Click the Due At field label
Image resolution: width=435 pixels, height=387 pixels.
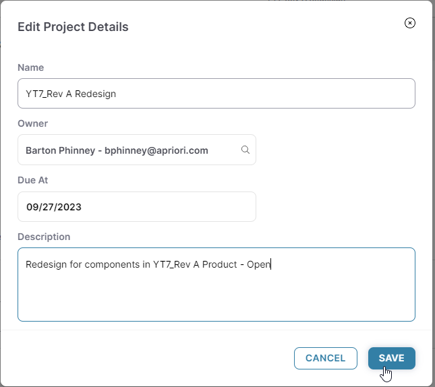(32, 180)
